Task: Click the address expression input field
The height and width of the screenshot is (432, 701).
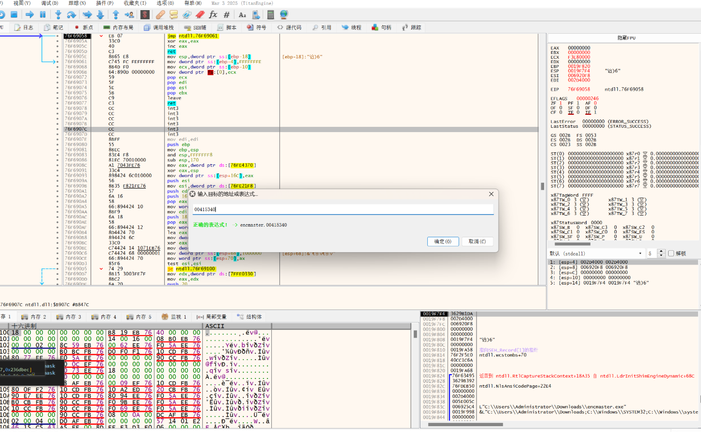Action: 343,209
